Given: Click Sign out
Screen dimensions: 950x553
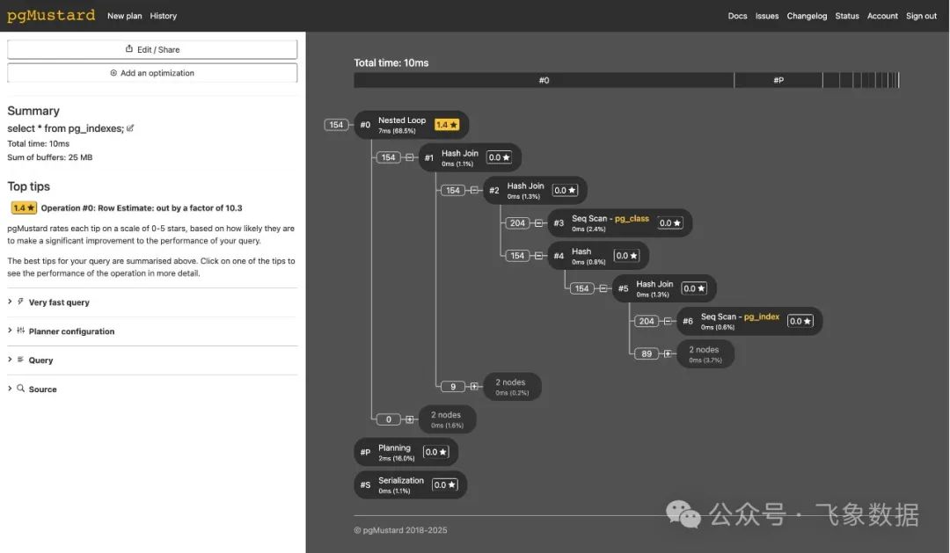Looking at the screenshot, I should tap(921, 16).
